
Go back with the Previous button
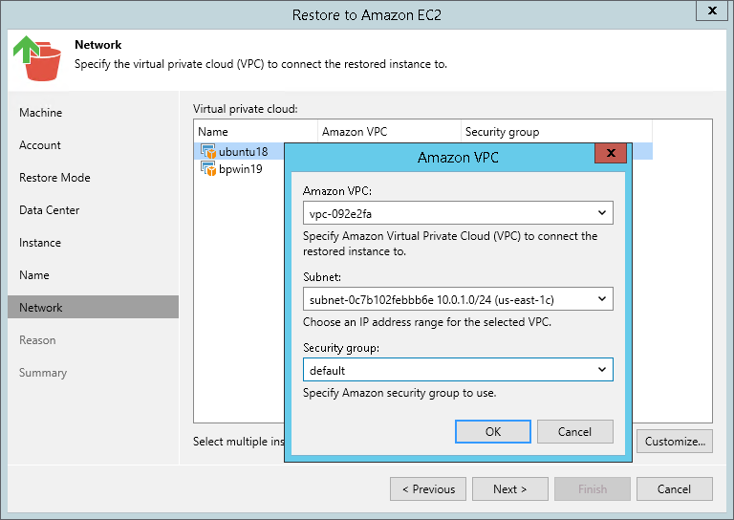428,489
